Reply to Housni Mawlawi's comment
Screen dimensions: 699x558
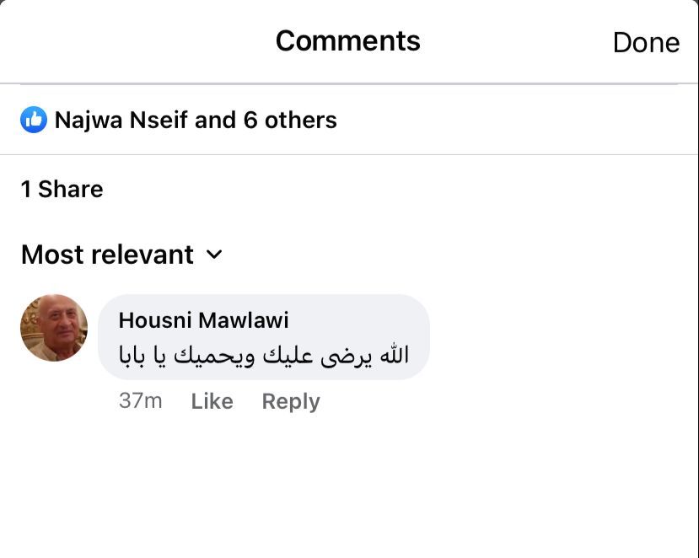pyautogui.click(x=291, y=401)
